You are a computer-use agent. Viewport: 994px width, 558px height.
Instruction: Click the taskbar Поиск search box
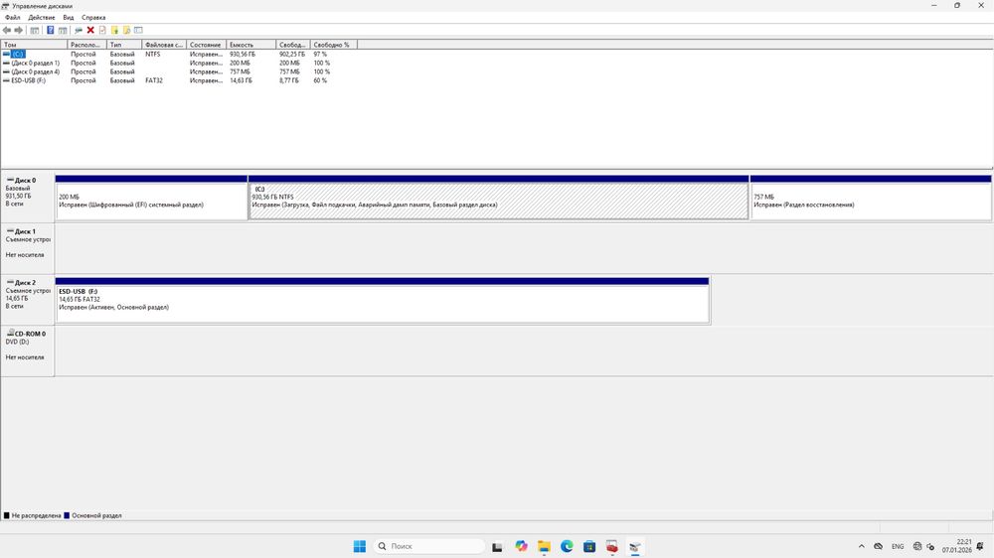tap(429, 546)
